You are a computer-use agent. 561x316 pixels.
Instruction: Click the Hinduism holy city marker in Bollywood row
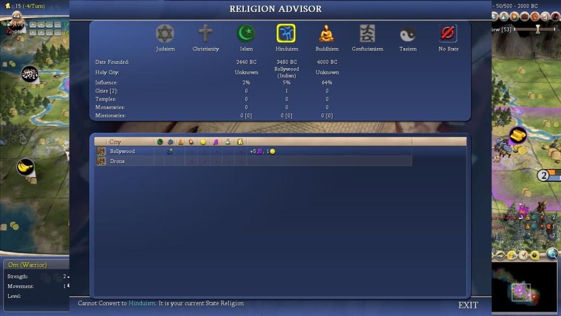(x=170, y=151)
